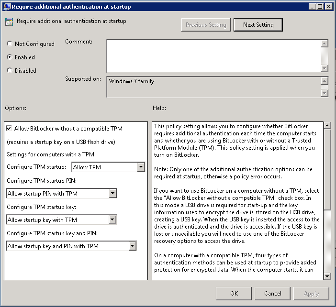Click the Comment box scroll down arrow

point(325,68)
